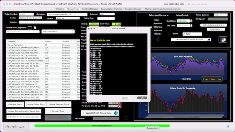Select the 1 Year period option

(156, 20)
